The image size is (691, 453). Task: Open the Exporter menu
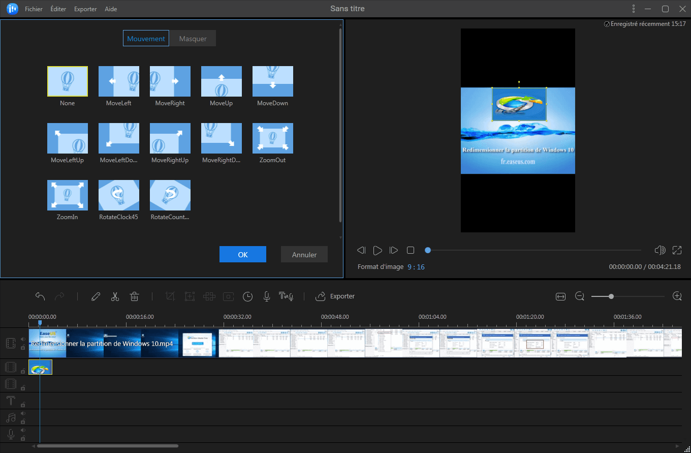85,9
